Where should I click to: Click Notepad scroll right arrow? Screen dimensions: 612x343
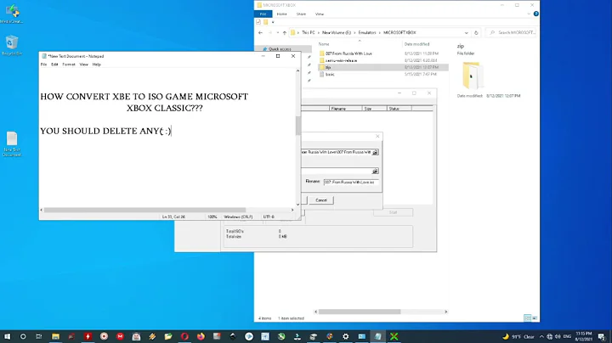pyautogui.click(x=292, y=210)
